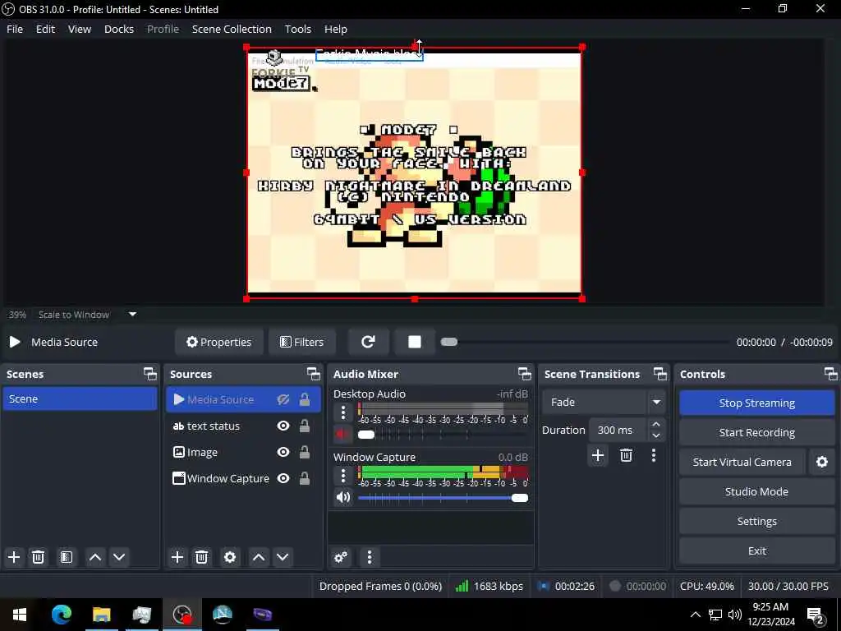841x631 pixels.
Task: Open the View menu
Action: point(80,29)
